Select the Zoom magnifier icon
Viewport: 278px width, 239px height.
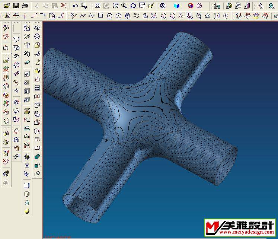click(124, 6)
